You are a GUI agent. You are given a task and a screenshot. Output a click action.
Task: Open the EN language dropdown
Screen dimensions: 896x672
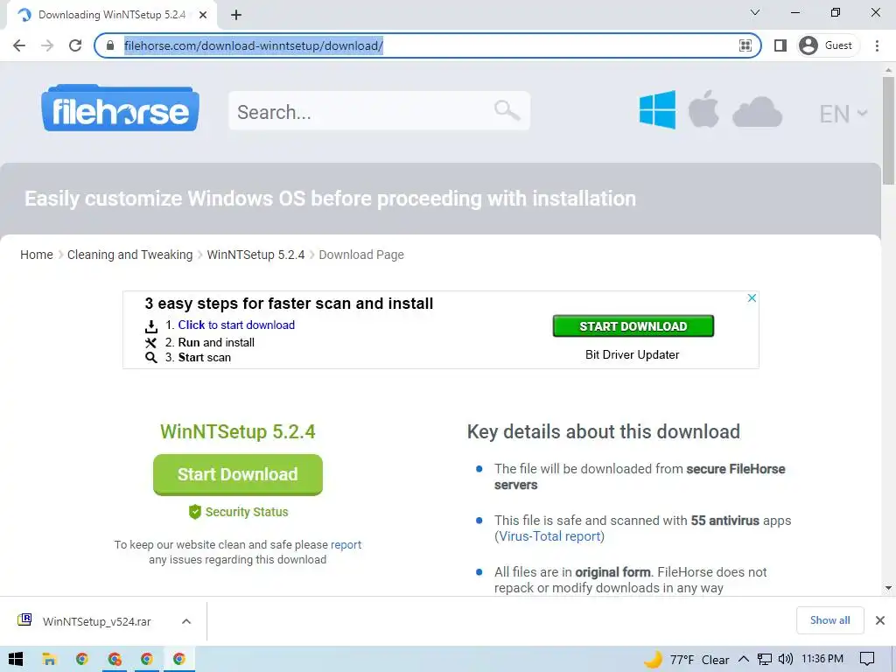(x=843, y=114)
